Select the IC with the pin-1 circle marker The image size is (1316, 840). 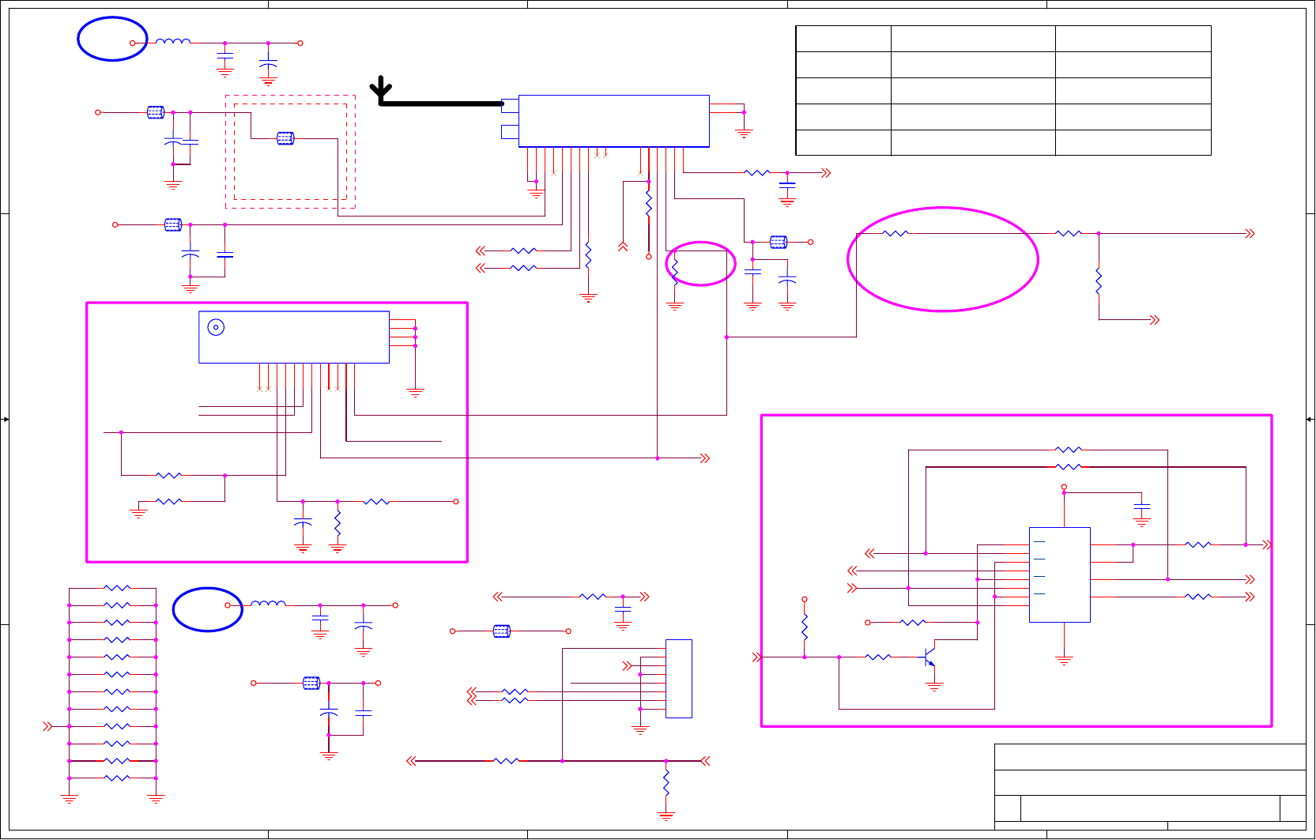click(x=294, y=337)
